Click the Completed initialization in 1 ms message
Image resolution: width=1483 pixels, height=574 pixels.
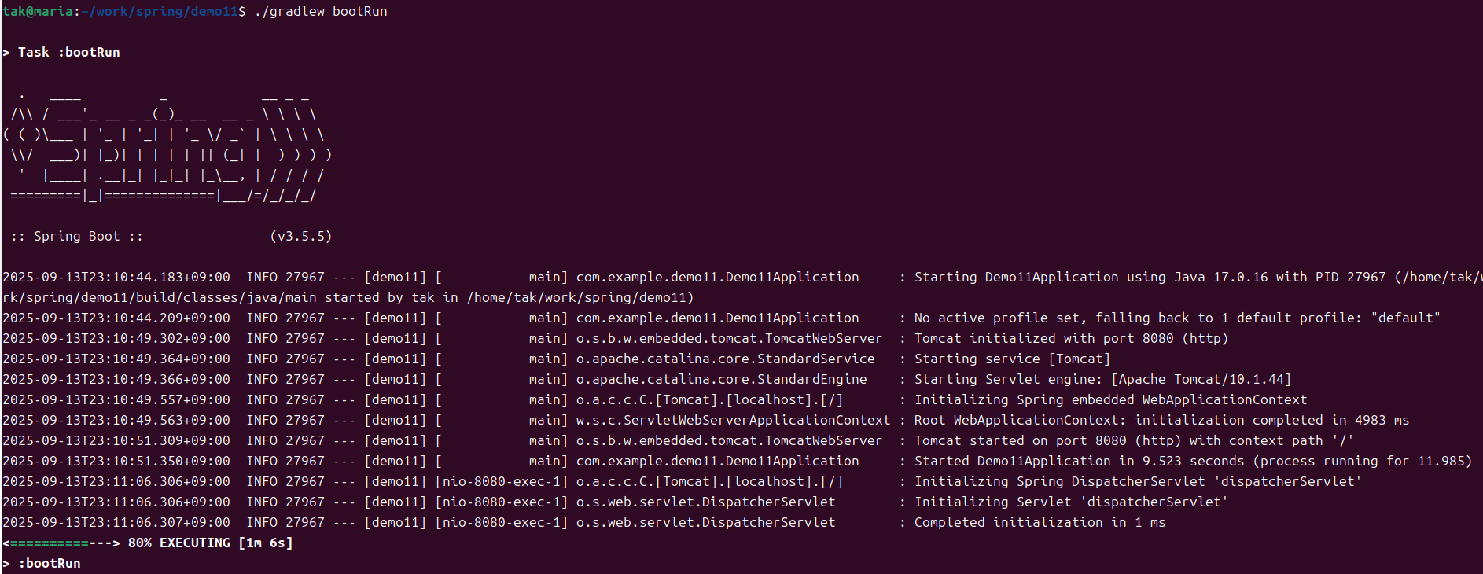pos(1040,522)
